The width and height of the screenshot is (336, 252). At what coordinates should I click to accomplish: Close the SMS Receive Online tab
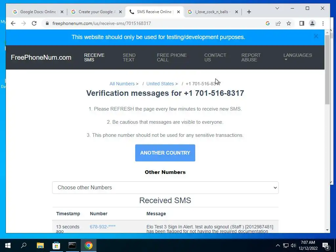tap(178, 12)
